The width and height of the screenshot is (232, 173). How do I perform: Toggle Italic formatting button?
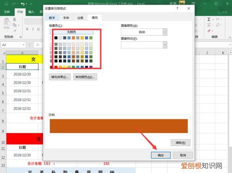[33, 29]
